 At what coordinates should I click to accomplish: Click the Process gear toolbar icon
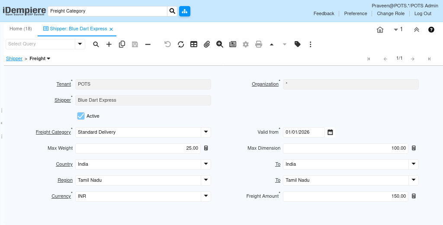coord(246,45)
